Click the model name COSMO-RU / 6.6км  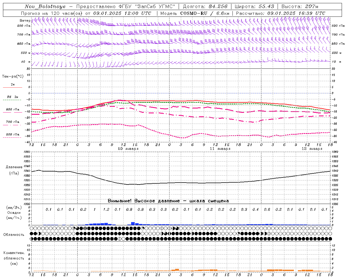point(205,13)
